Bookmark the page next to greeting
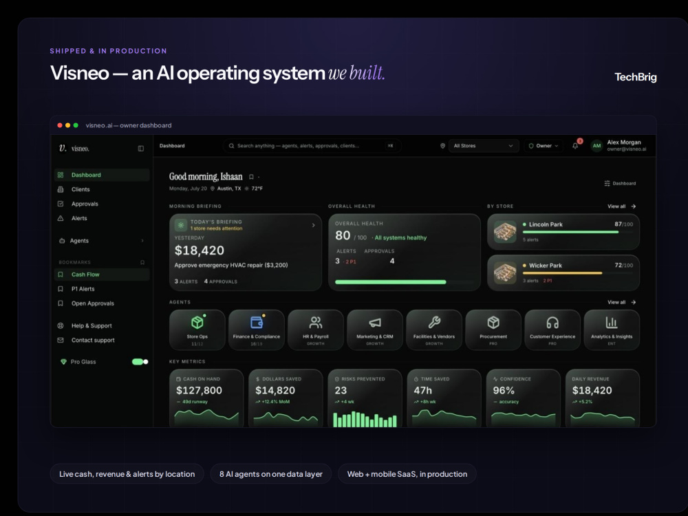Viewport: 688px width, 516px height. point(251,177)
